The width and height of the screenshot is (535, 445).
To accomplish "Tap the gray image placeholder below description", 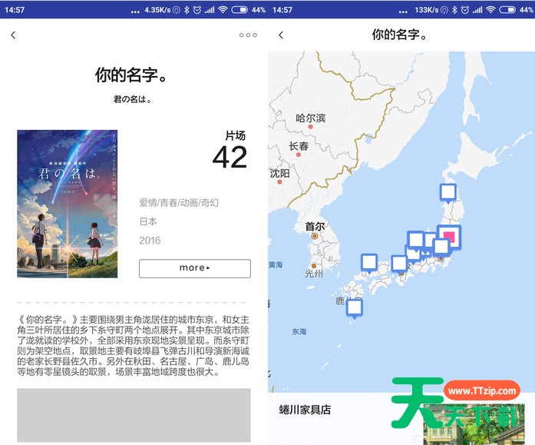I will tap(134, 415).
